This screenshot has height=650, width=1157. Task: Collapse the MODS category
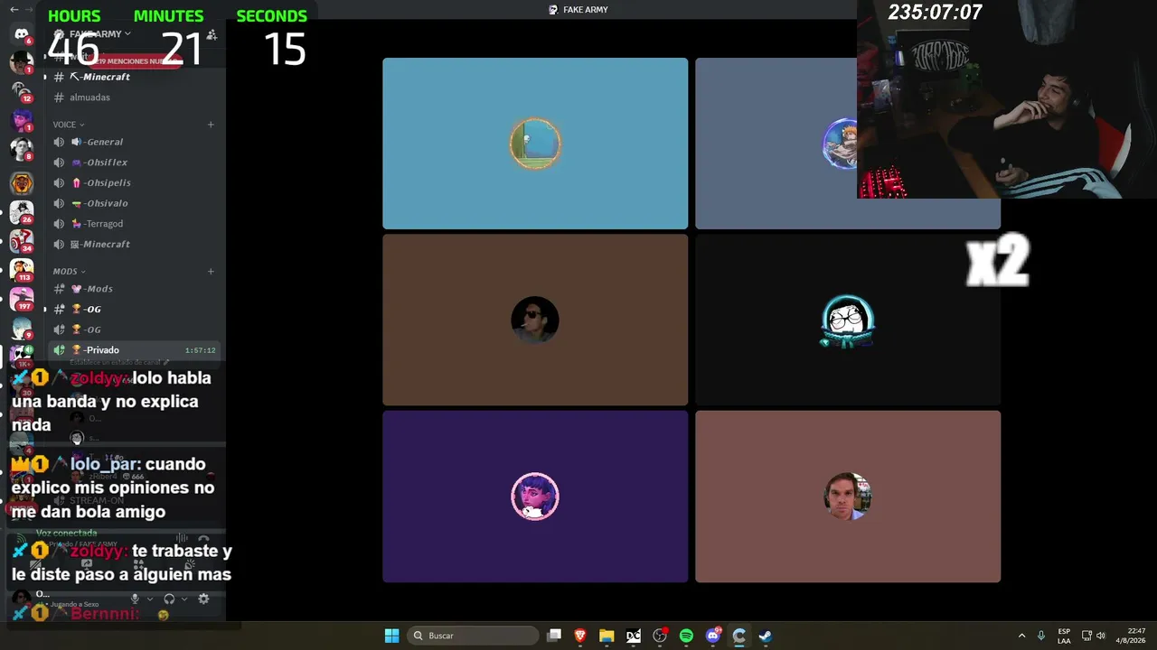[70, 271]
